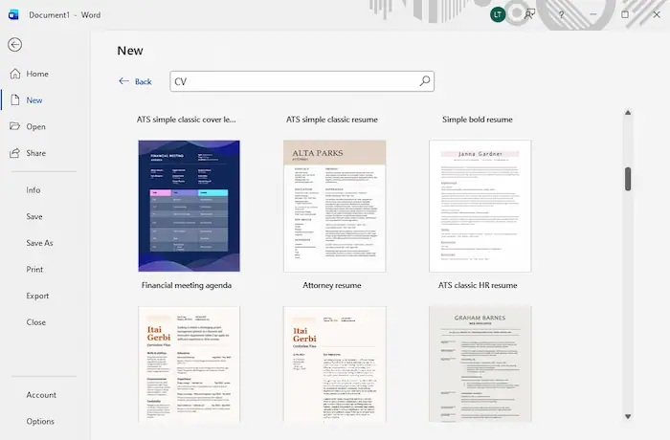Open the LT account avatar
Screen dimensions: 670x440
498,14
